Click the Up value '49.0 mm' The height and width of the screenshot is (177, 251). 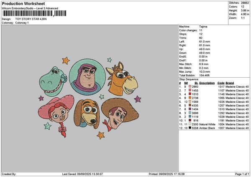pyautogui.click(x=205, y=49)
